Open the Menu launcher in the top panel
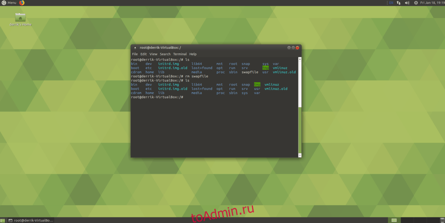Viewport: 445px width, 223px height. click(9, 3)
